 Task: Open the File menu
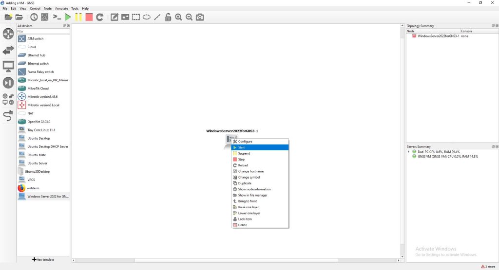click(x=5, y=9)
